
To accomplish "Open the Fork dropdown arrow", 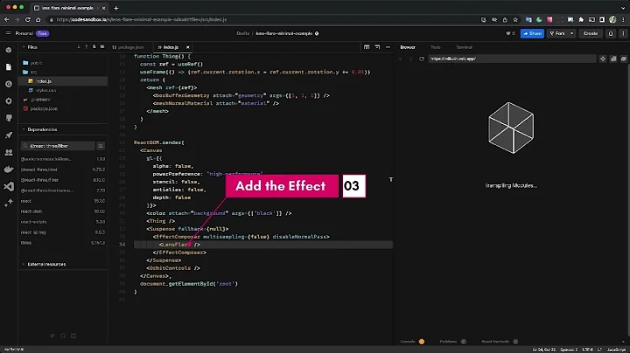I will pos(571,33).
